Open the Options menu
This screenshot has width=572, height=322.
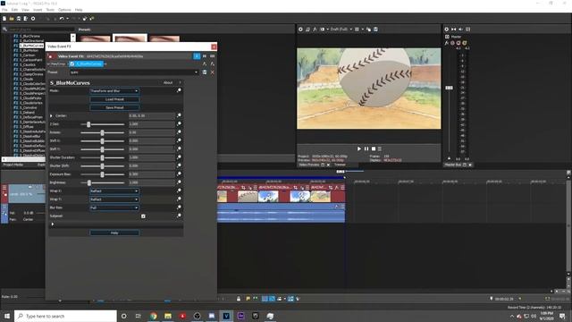click(x=64, y=10)
